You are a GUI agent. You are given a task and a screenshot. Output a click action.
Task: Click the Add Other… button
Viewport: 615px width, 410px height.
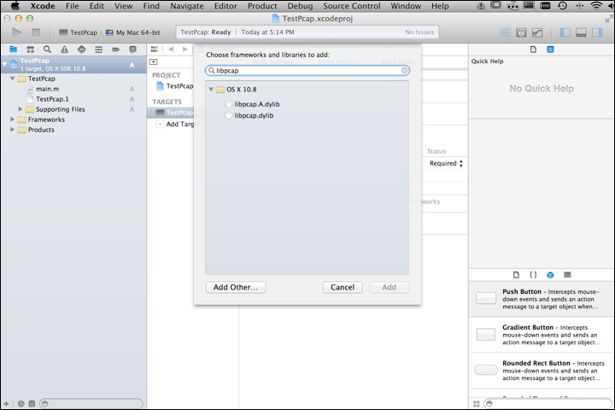point(236,287)
